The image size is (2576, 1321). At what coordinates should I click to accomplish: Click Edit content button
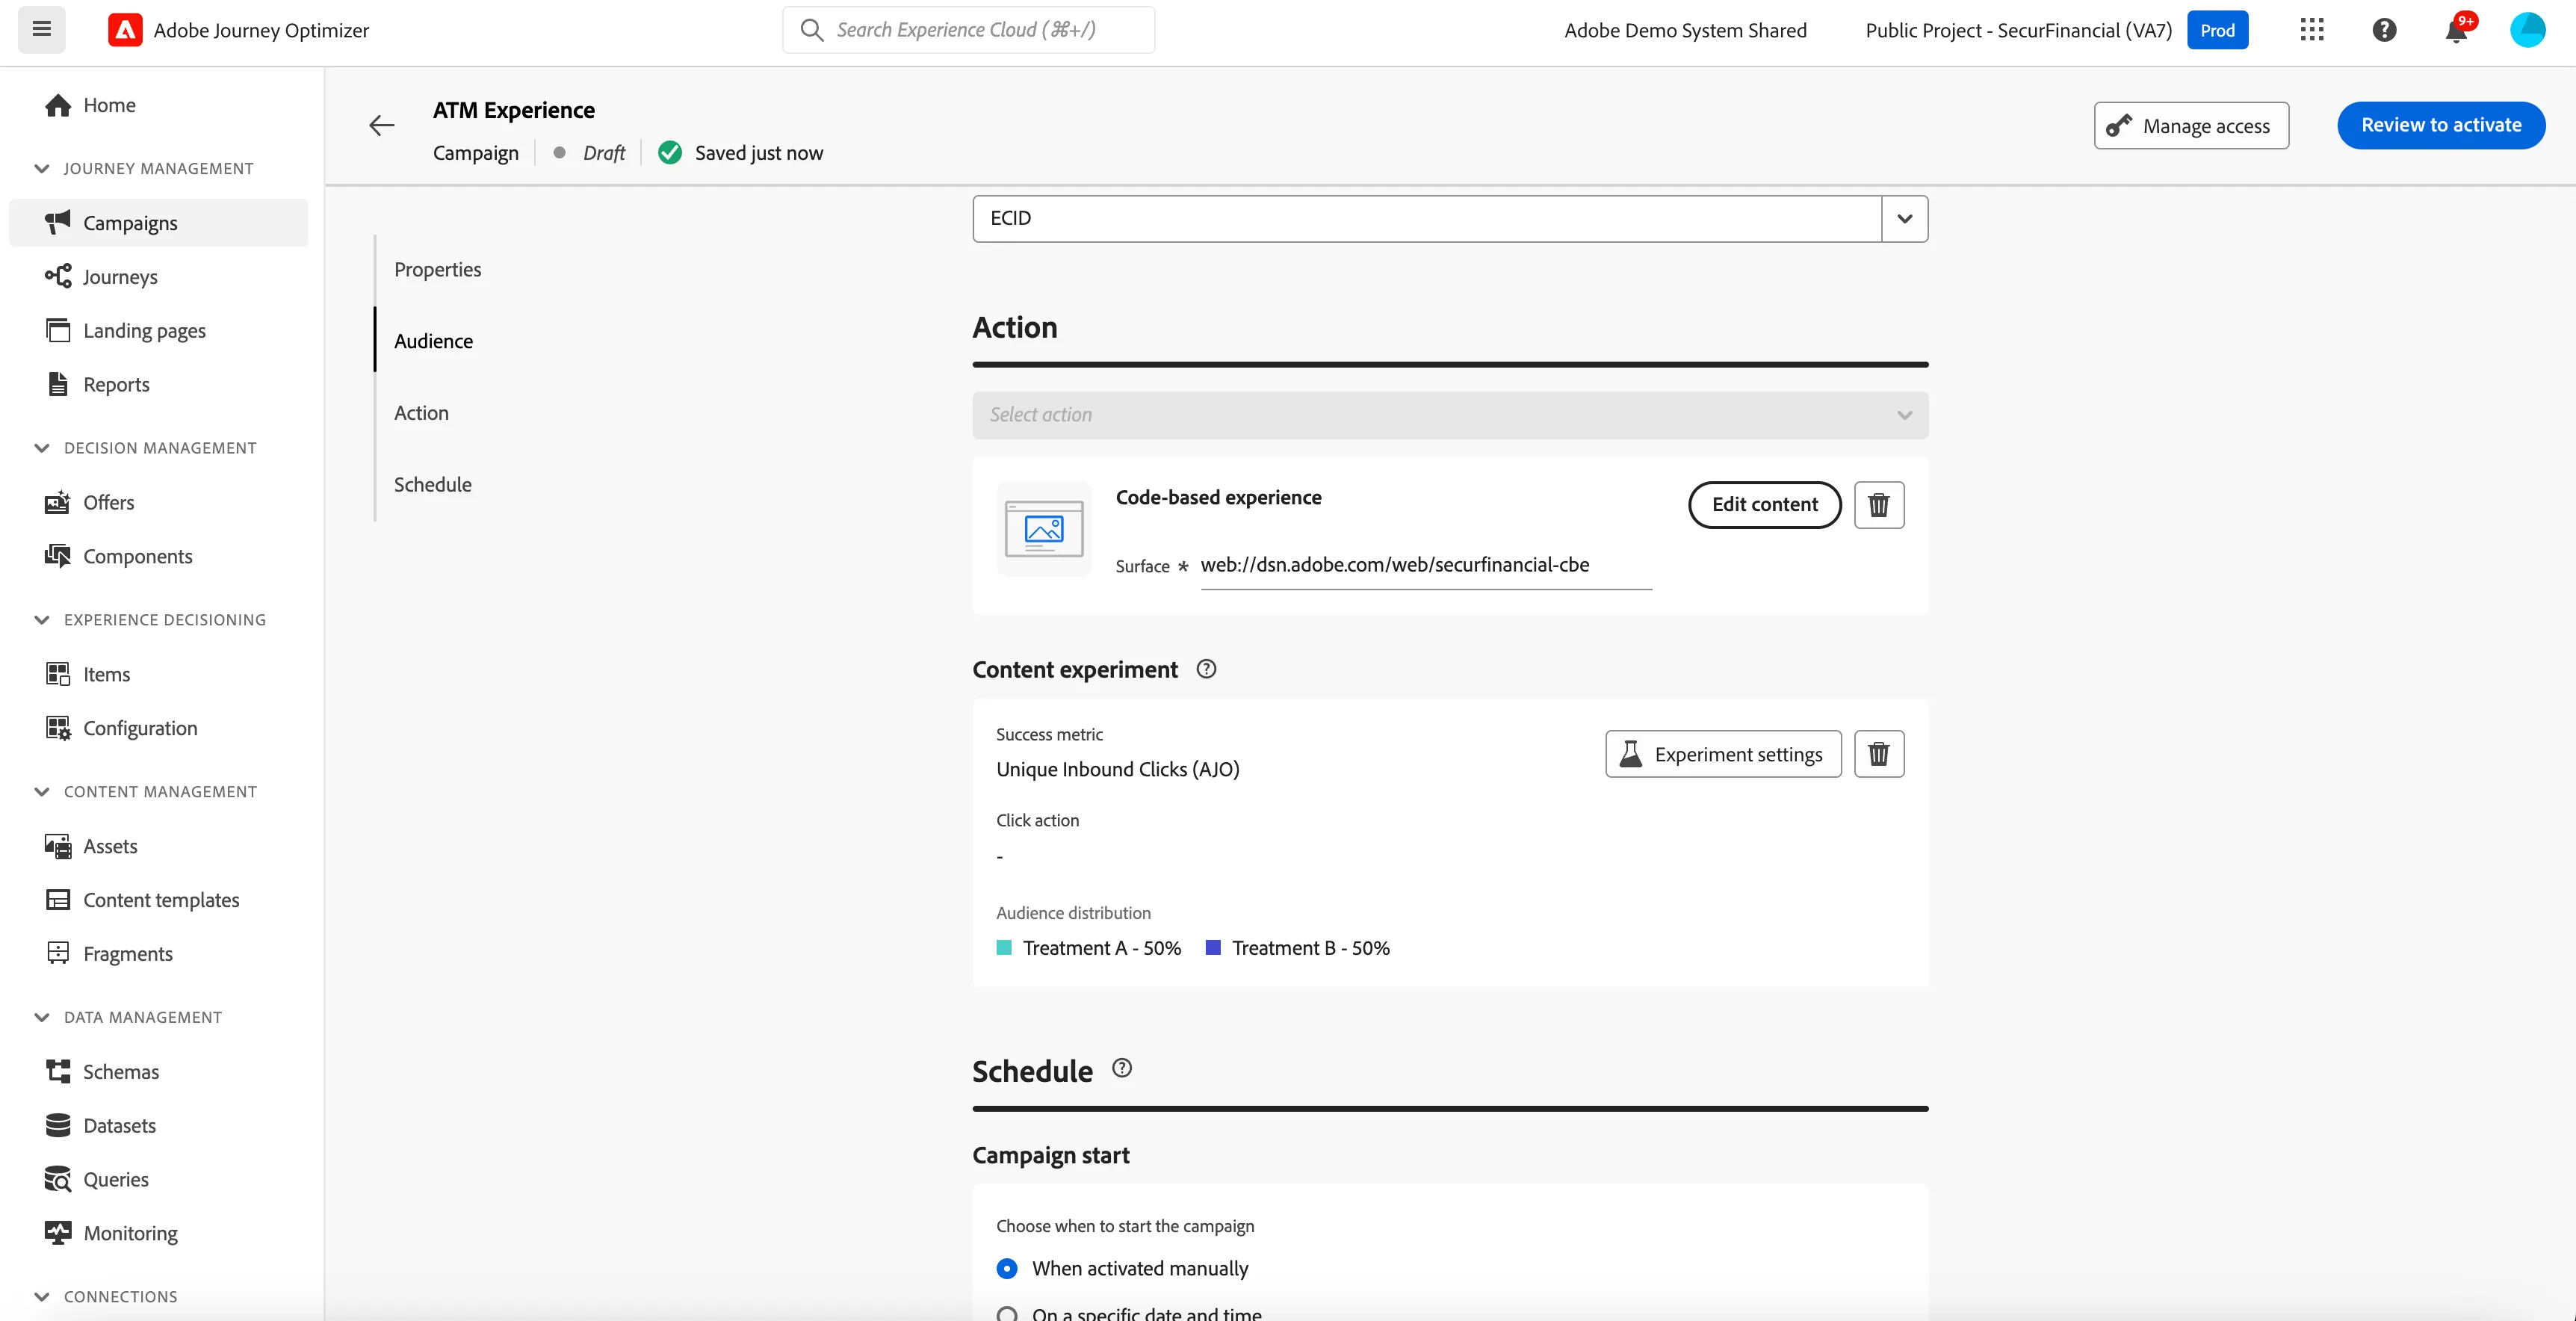click(1764, 505)
